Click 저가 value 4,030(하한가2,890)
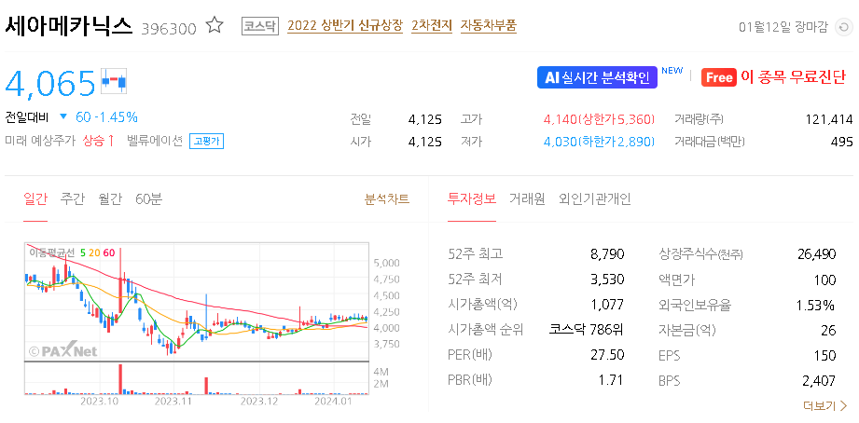The image size is (859, 423). (600, 143)
